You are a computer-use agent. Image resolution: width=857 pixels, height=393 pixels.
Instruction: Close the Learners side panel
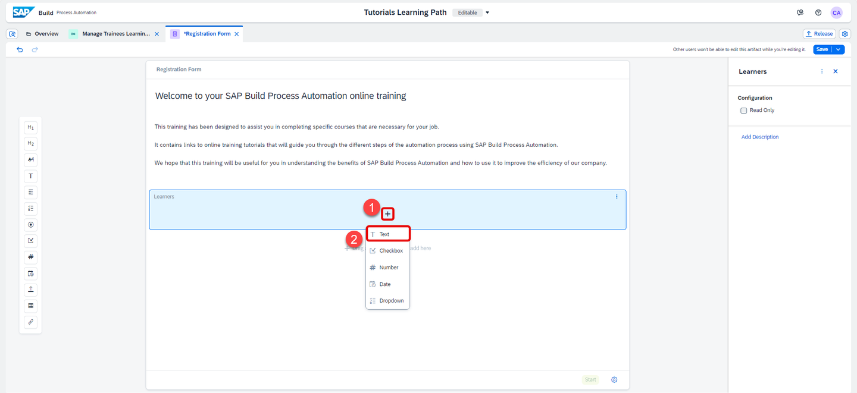pyautogui.click(x=836, y=71)
